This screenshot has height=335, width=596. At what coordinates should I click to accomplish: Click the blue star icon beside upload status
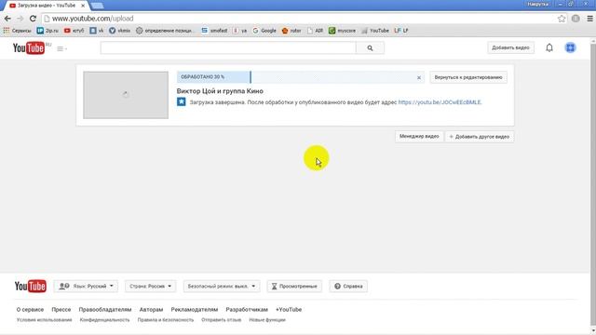[182, 101]
